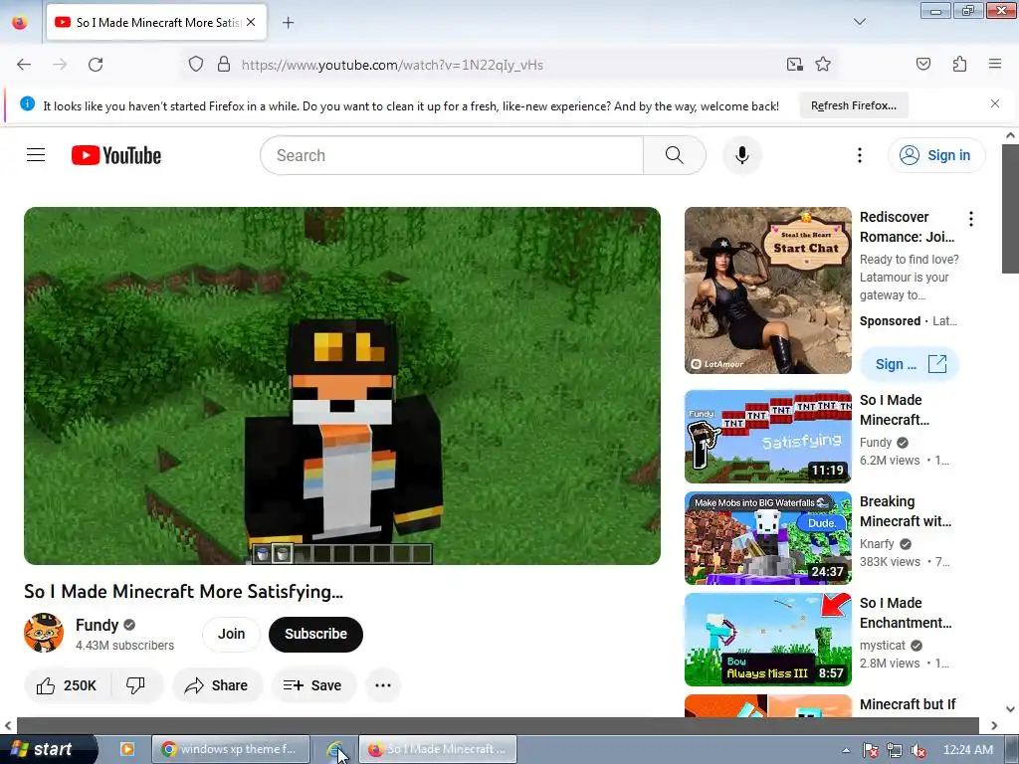This screenshot has height=764, width=1019.
Task: Subscribe to Fundy channel
Action: coord(315,634)
